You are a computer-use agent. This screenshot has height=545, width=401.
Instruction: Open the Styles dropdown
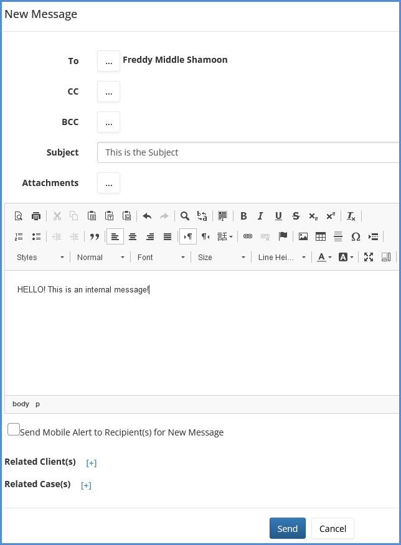(40, 257)
